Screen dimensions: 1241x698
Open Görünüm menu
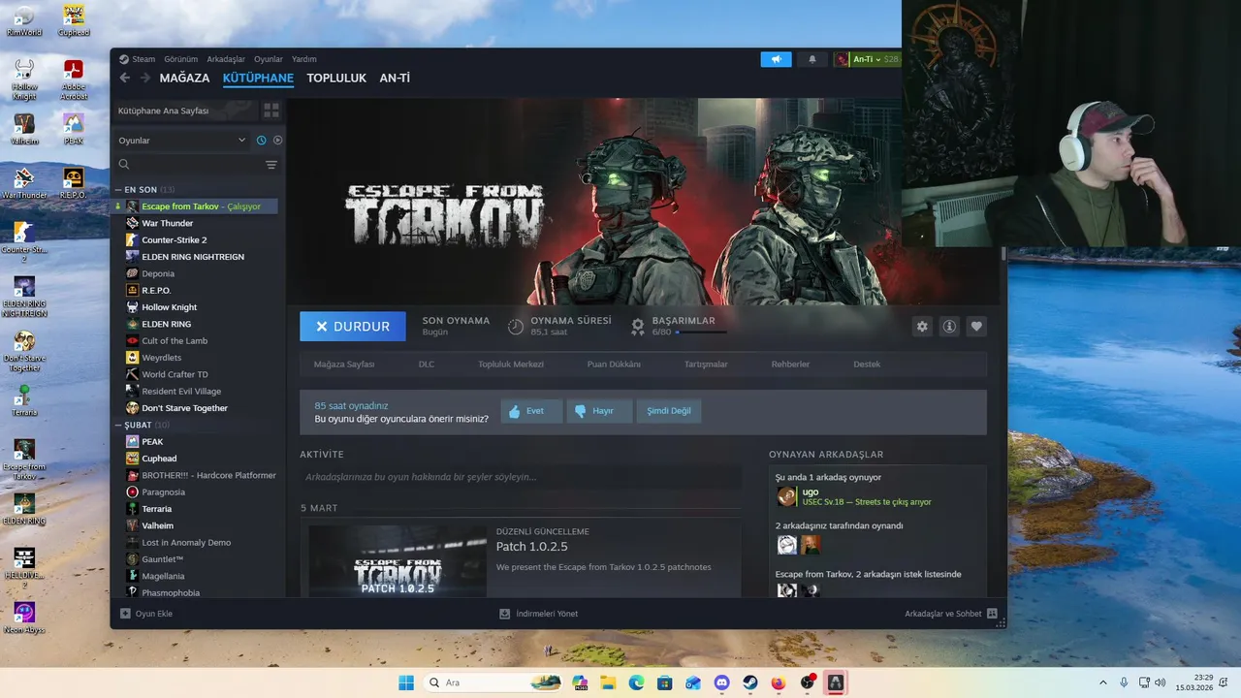180,59
